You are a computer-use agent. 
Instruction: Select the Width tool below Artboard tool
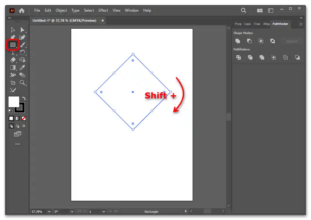(13, 90)
